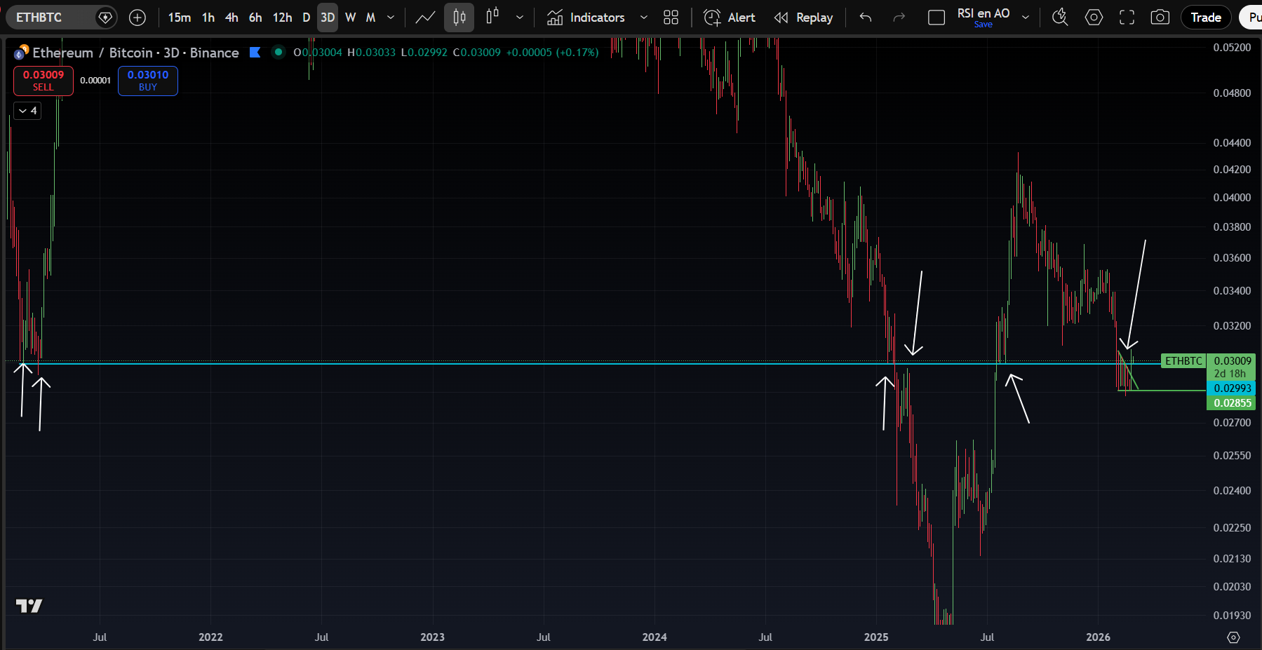Expand the RSI en AO layout menu
This screenshot has height=650, width=1262.
(1026, 18)
